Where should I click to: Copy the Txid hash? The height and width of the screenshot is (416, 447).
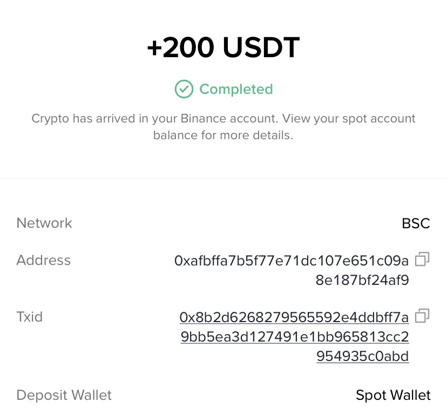coord(422,315)
